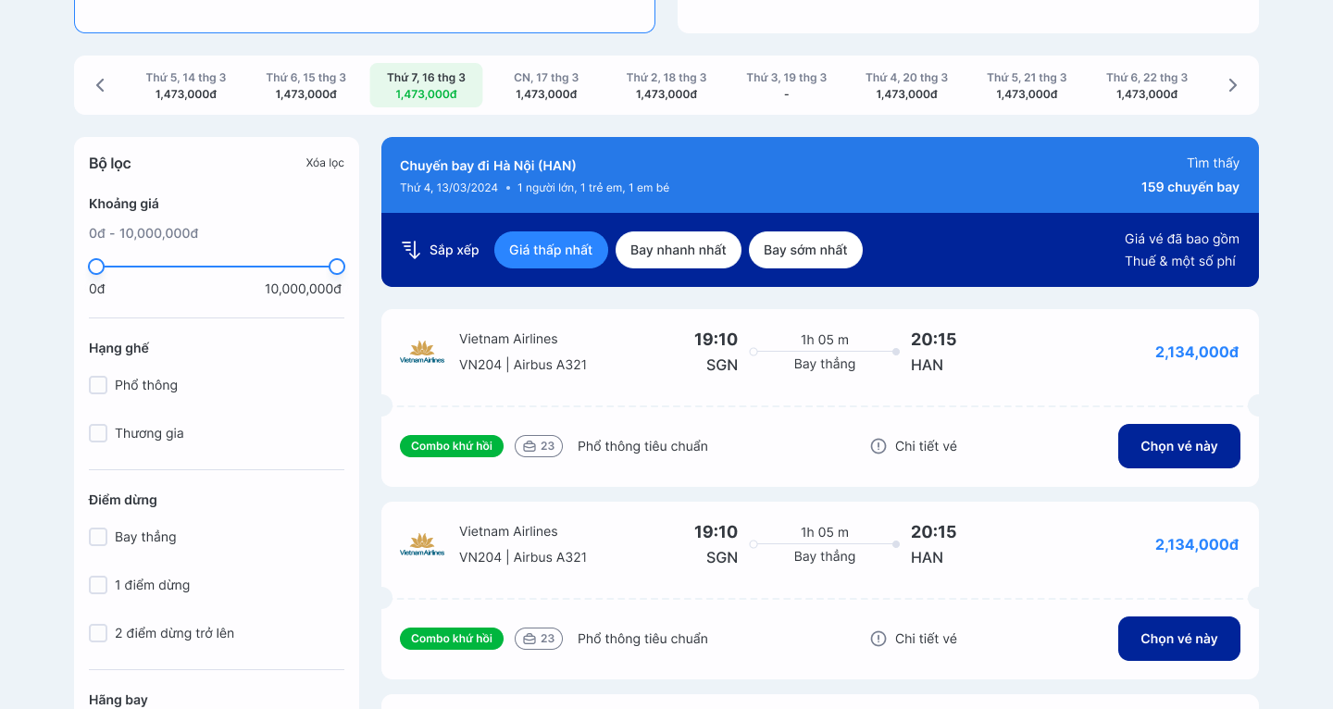Click the info icon on the second flight card
Viewport: 1333px width, 709px height.
coord(878,638)
